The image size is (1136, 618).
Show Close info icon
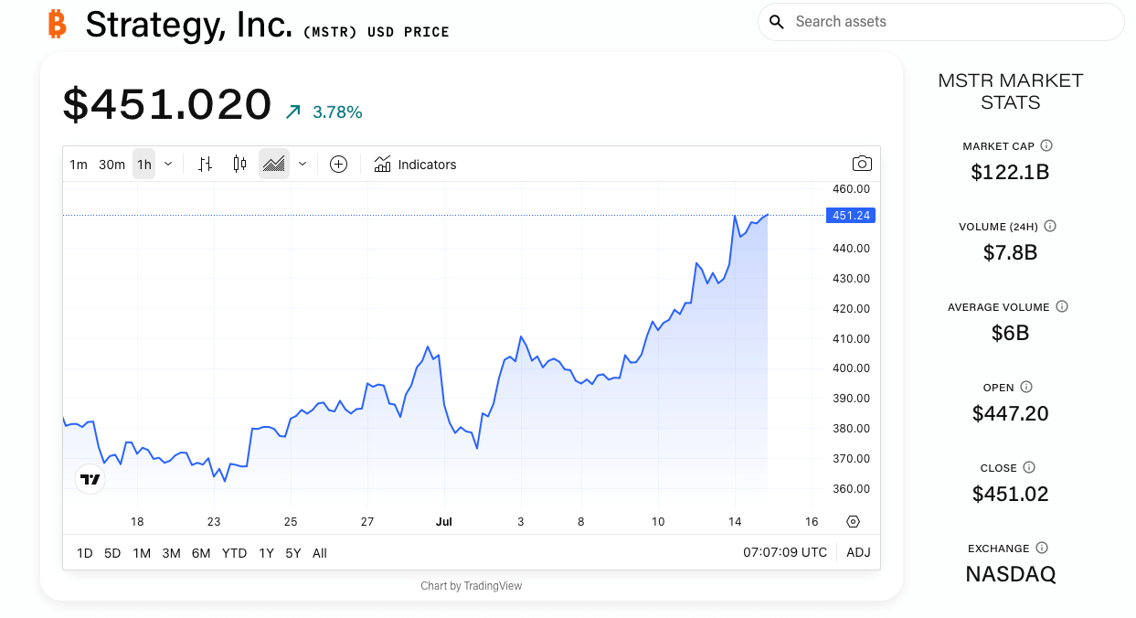tap(1029, 467)
